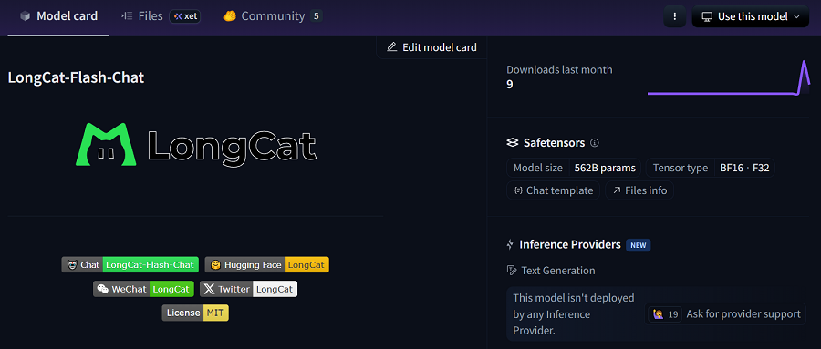Click the xet badge next to Files
Viewport: 821px width, 349px height.
[x=185, y=16]
